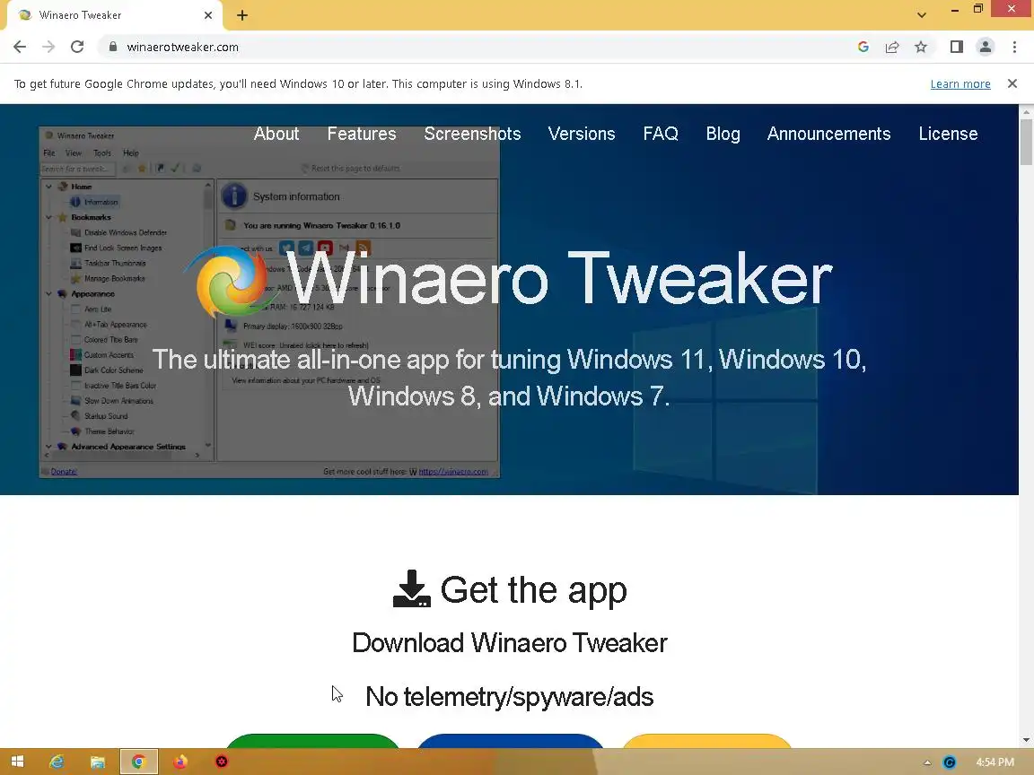Open the Chrome profile avatar
Image resolution: width=1034 pixels, height=775 pixels.
(986, 47)
